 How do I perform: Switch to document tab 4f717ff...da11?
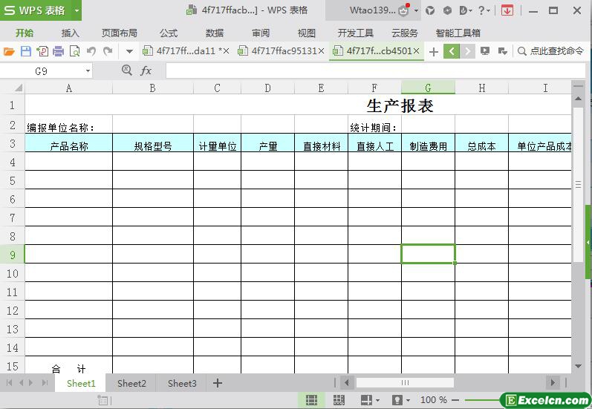click(x=186, y=51)
